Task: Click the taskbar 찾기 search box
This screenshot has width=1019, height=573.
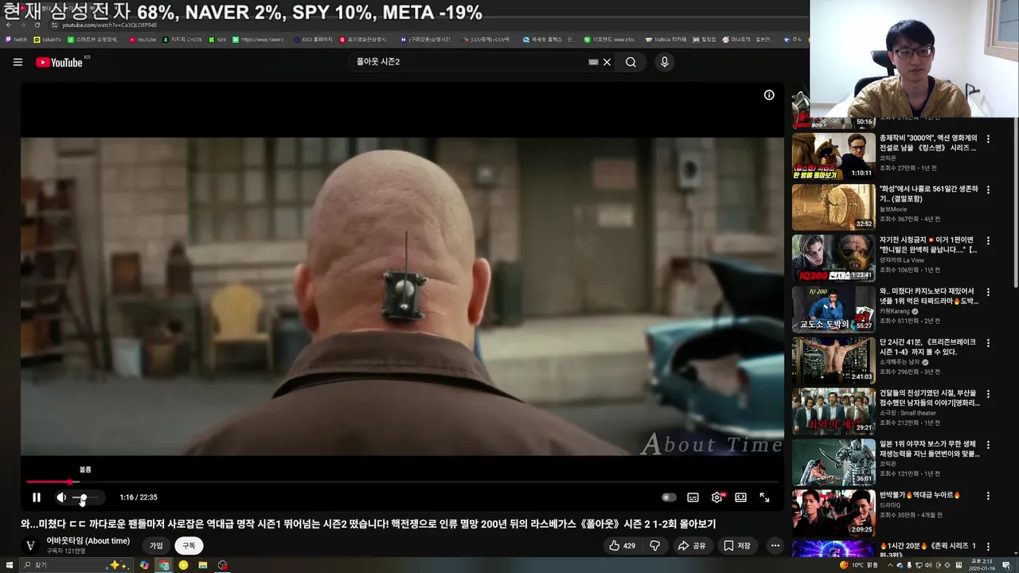Action: click(x=76, y=565)
